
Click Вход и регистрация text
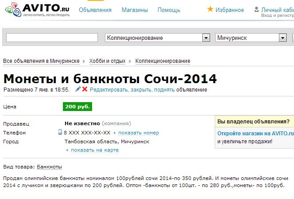pyautogui.click(x=278, y=15)
